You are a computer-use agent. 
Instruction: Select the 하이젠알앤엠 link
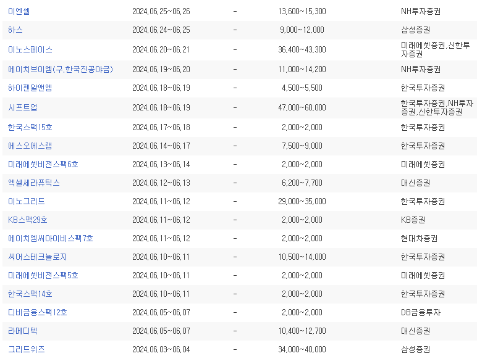(30, 88)
